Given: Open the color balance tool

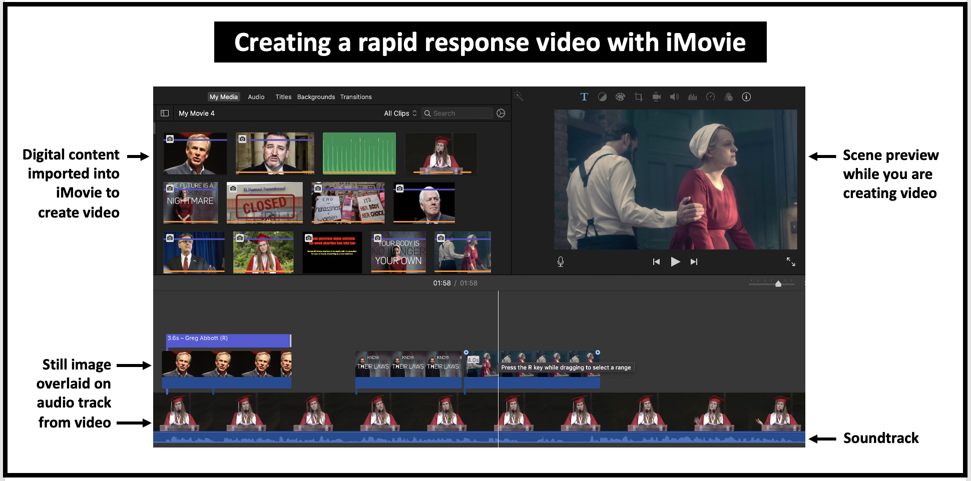Looking at the screenshot, I should [603, 97].
